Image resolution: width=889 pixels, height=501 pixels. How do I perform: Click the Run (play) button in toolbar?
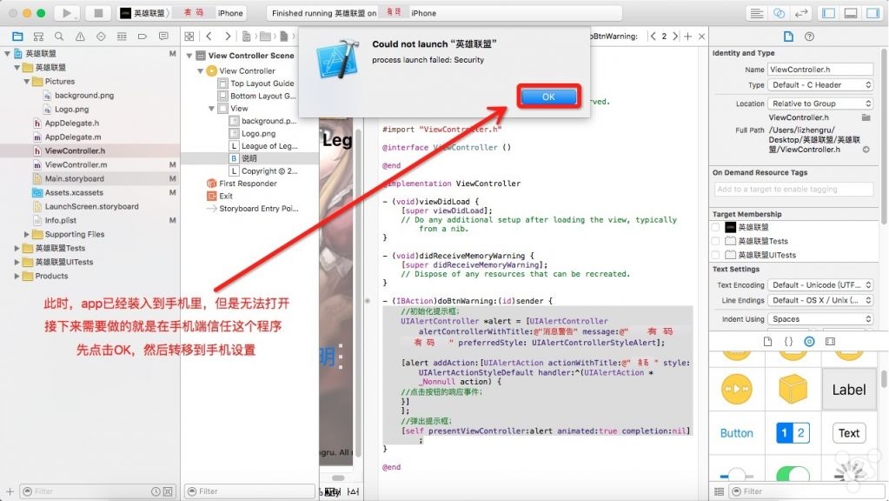click(x=65, y=13)
